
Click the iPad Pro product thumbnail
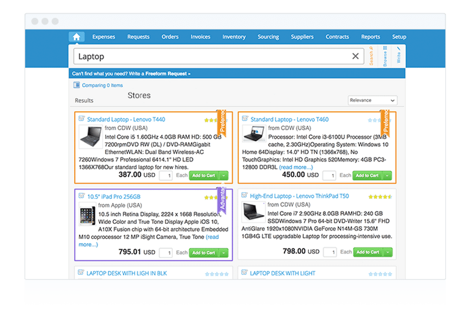pos(87,214)
